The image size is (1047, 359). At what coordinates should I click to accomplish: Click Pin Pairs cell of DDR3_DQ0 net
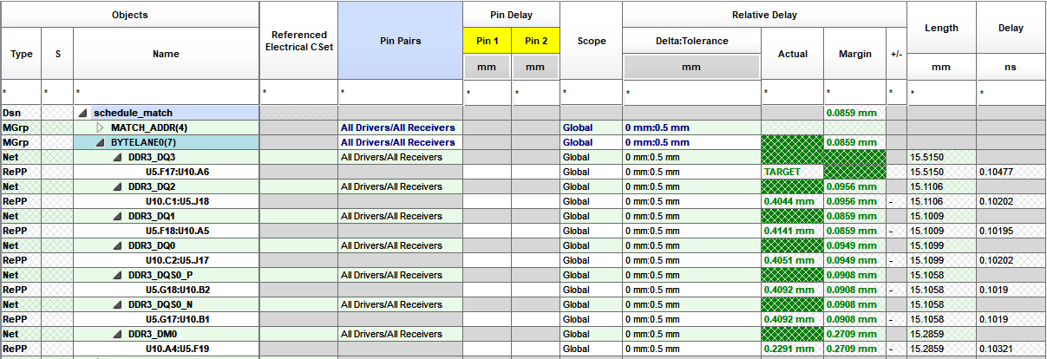pyautogui.click(x=400, y=245)
